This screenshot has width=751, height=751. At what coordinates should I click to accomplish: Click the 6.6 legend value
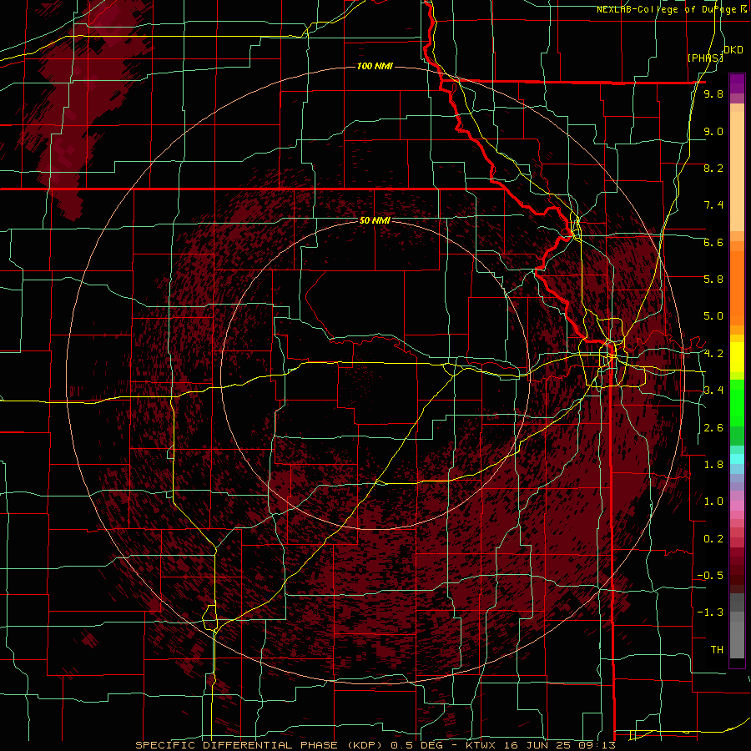click(713, 243)
